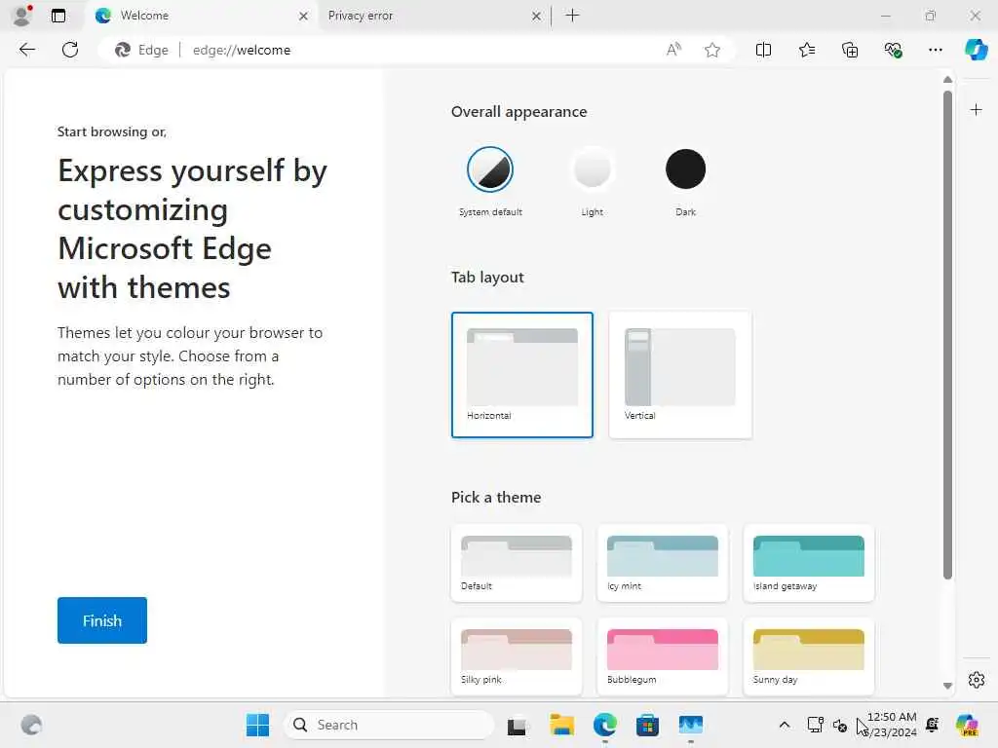Choose Horizontal tab layout

522,375
